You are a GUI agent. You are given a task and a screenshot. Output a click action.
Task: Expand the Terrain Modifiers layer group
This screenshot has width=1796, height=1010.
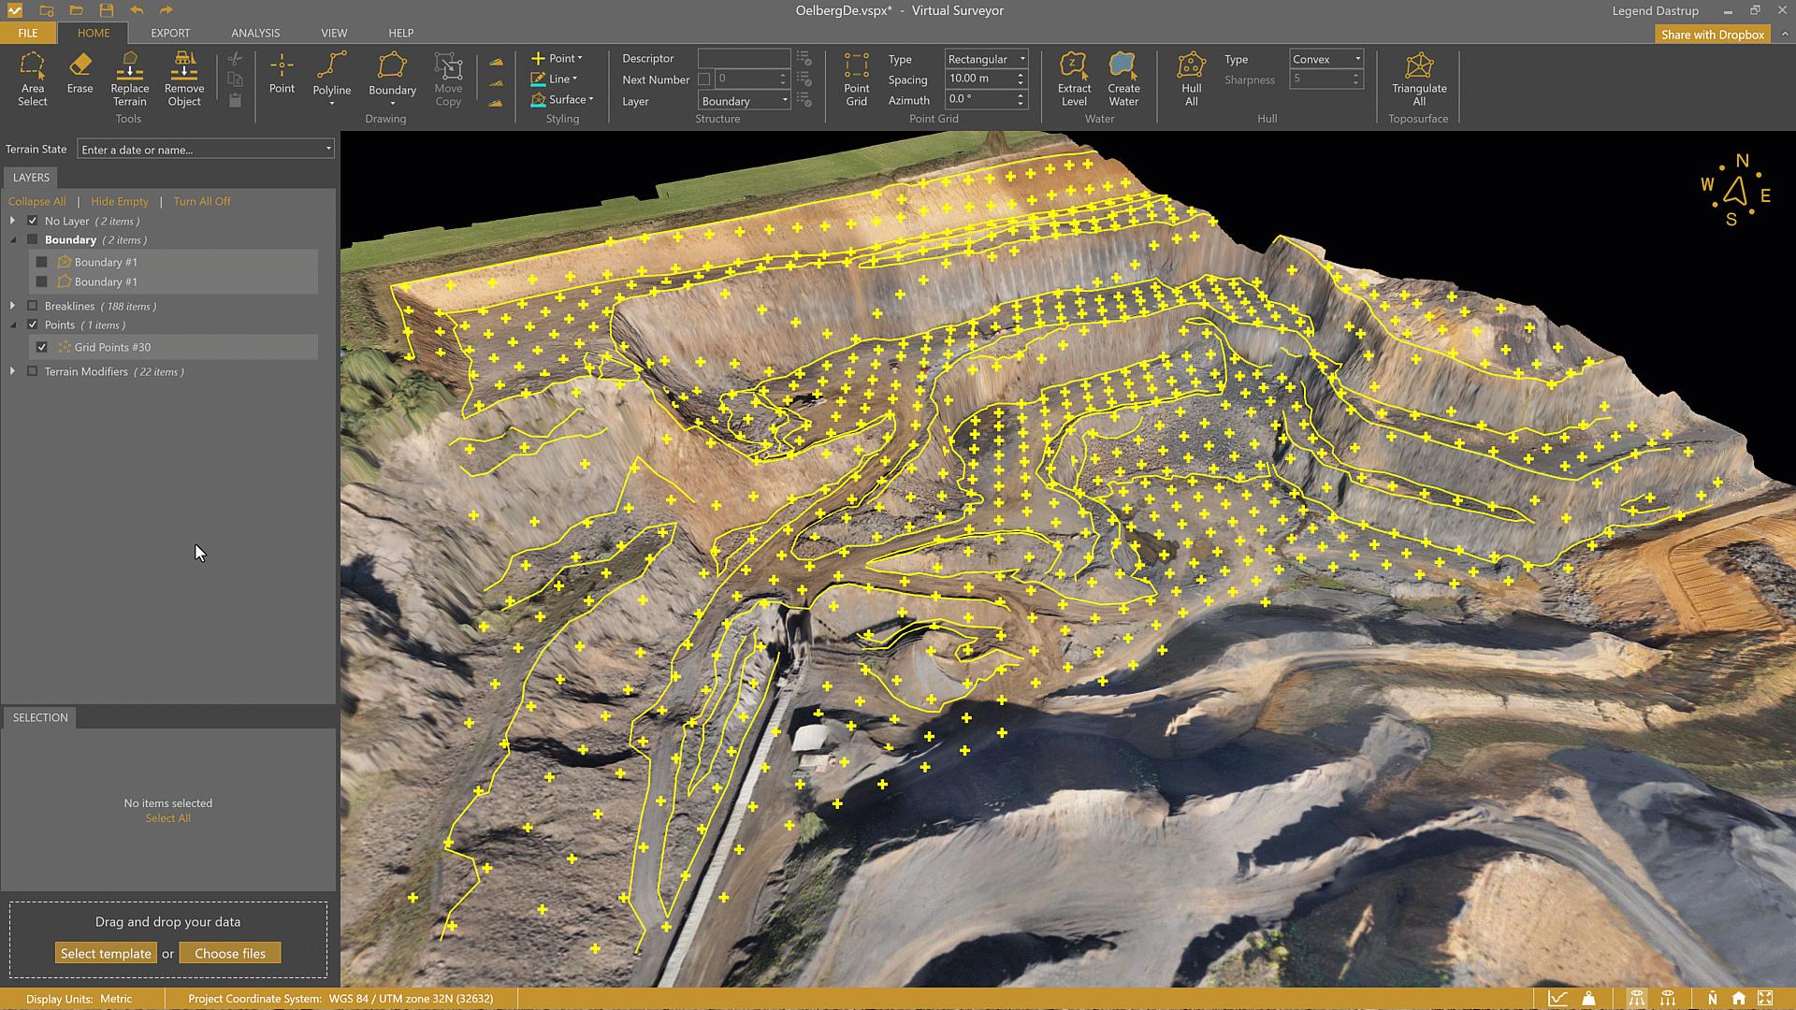point(12,371)
